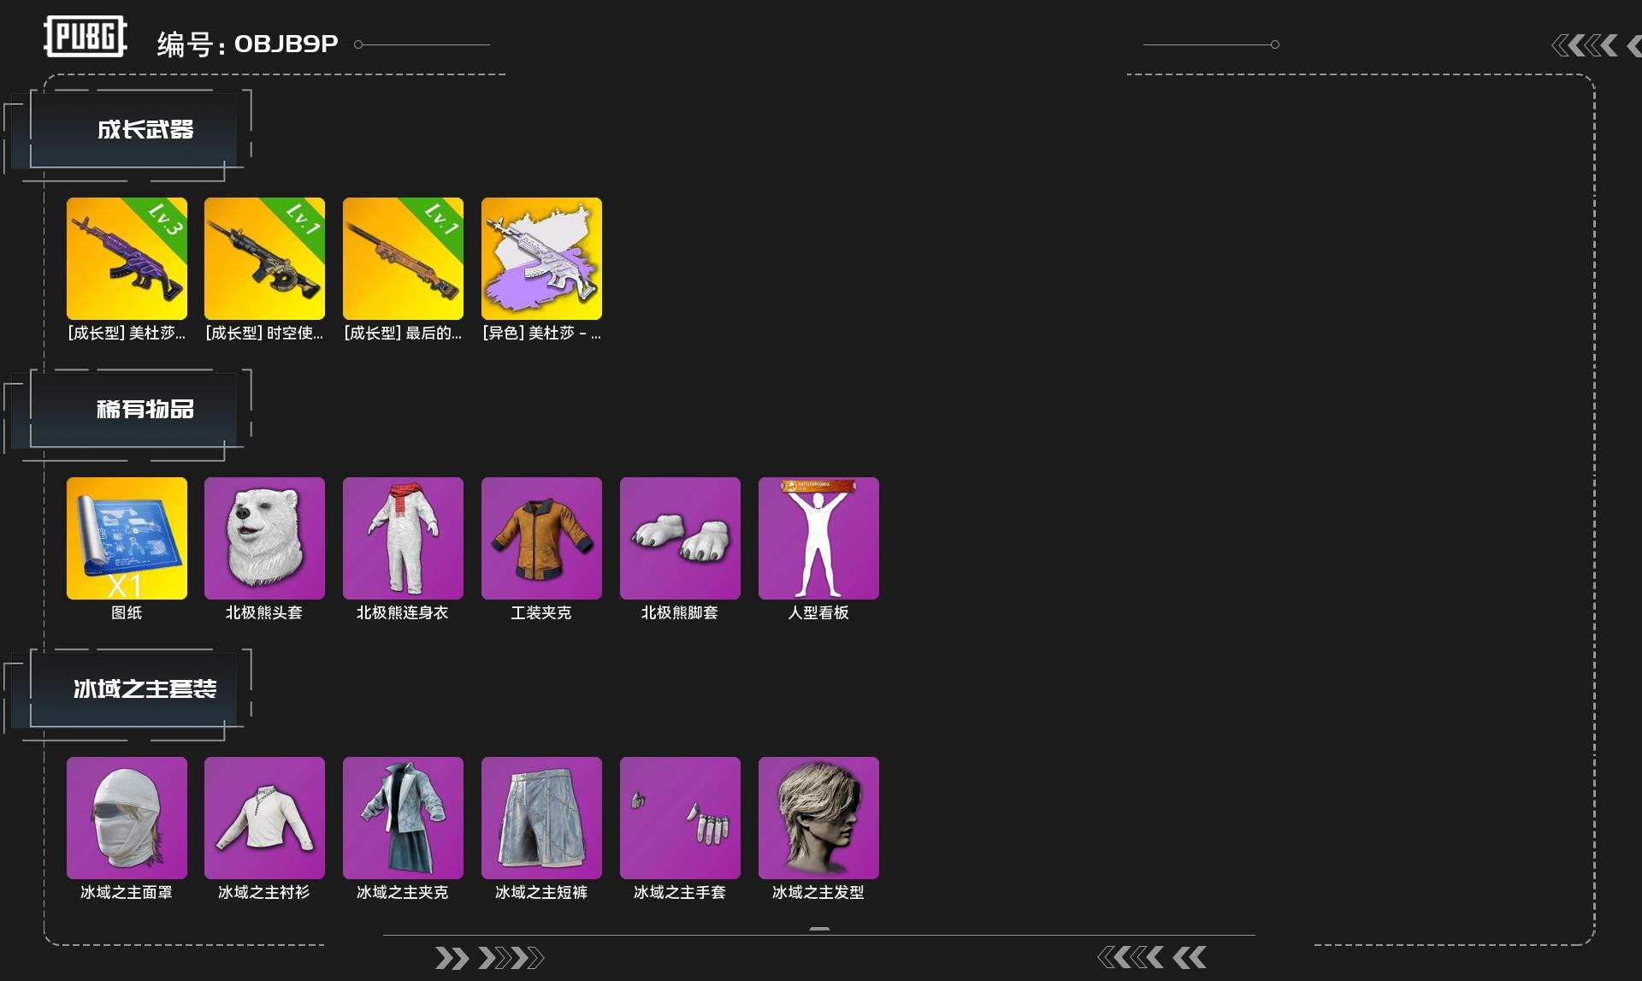This screenshot has height=981, width=1642.
Task: Select the 冰域之主手套 gloves
Action: tap(680, 818)
